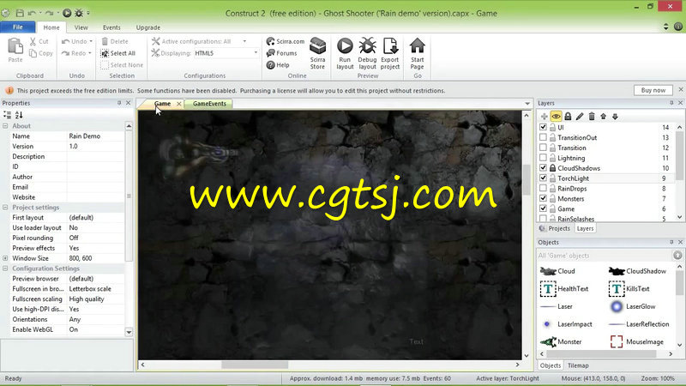The width and height of the screenshot is (686, 386).
Task: Select the LaserGlow object icon
Action: pyautogui.click(x=617, y=307)
